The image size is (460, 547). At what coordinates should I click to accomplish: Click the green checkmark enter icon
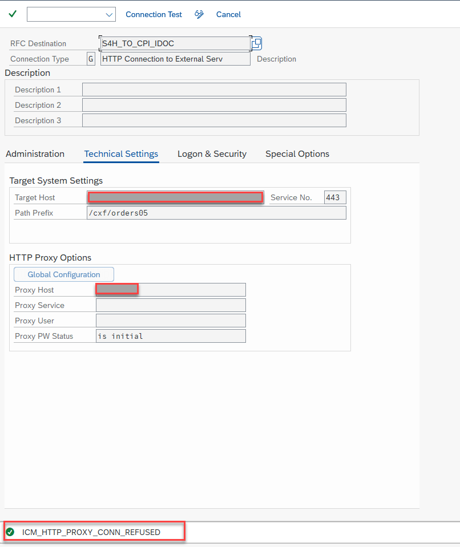(x=13, y=14)
